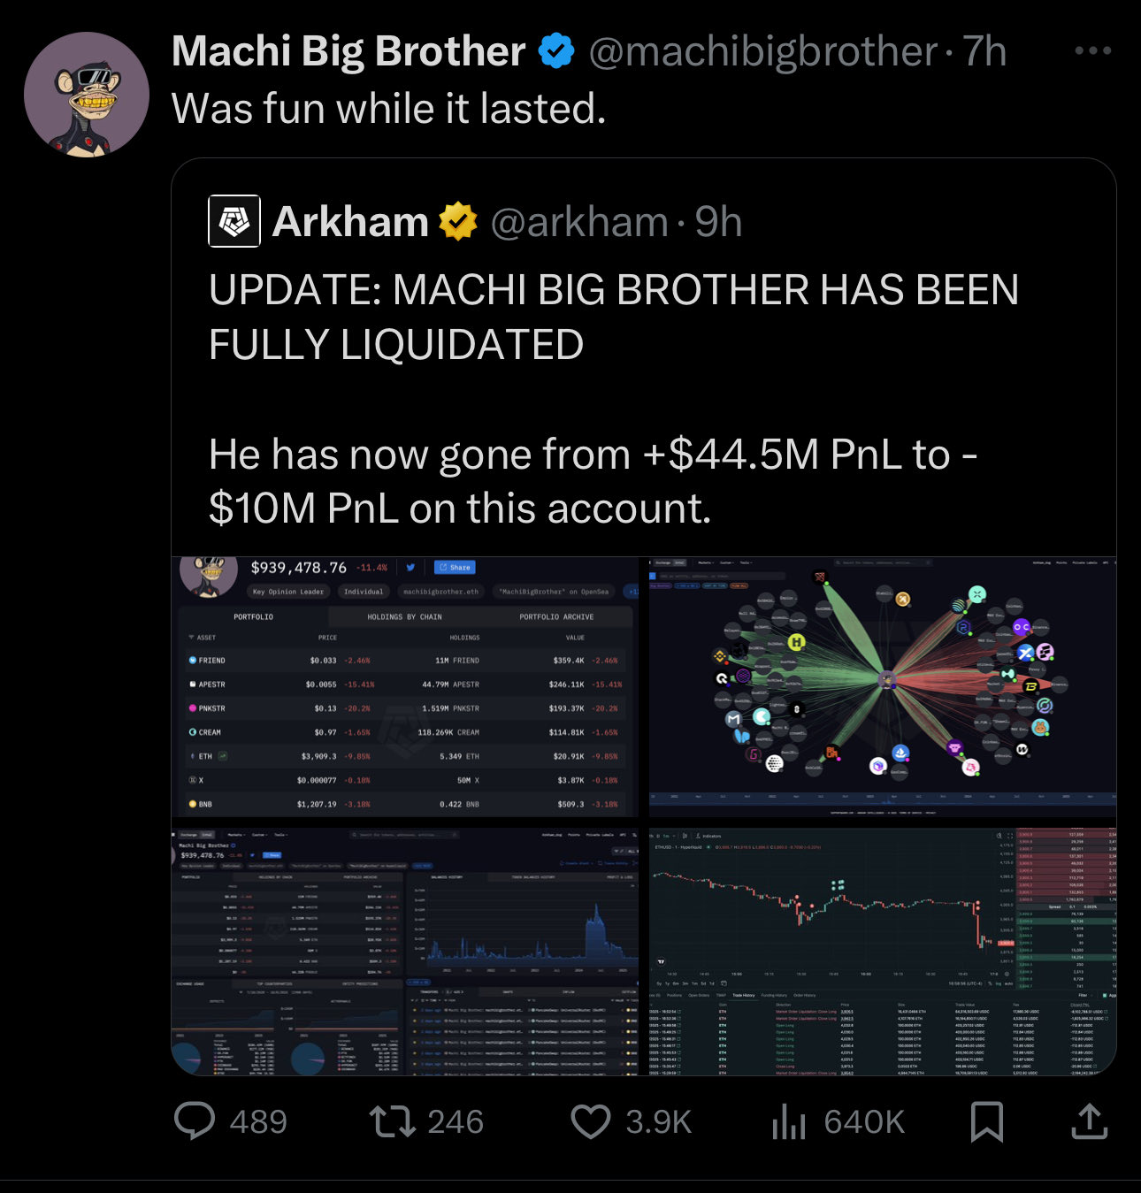Image resolution: width=1141 pixels, height=1193 pixels.
Task: Click the @arkham handle in quoted tweet
Action: tap(578, 221)
